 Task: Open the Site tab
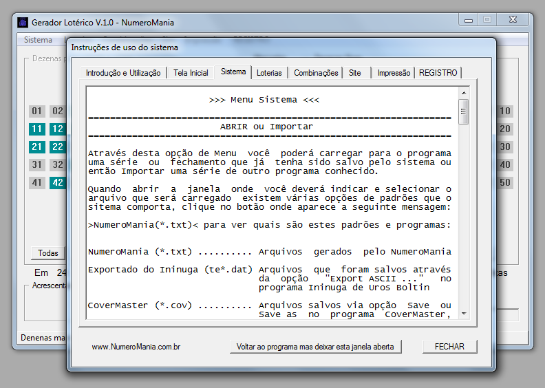[x=355, y=73]
